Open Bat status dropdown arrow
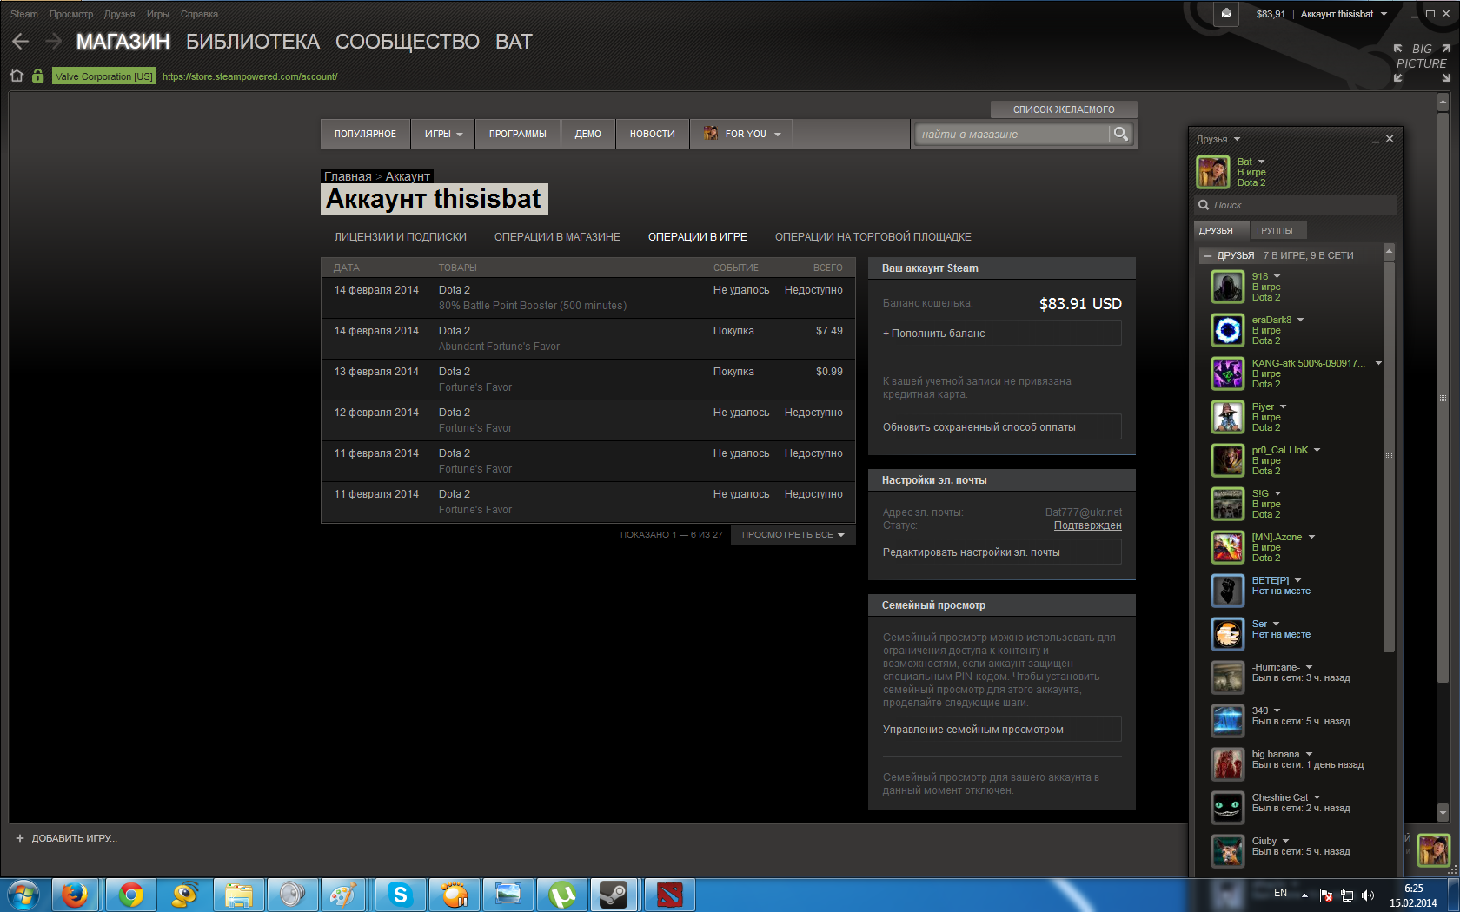The image size is (1460, 912). tap(1262, 162)
